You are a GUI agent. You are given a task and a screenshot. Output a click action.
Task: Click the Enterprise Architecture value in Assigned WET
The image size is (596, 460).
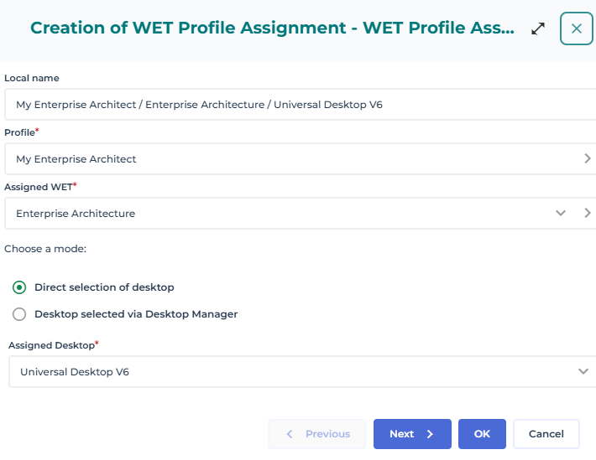click(x=76, y=214)
